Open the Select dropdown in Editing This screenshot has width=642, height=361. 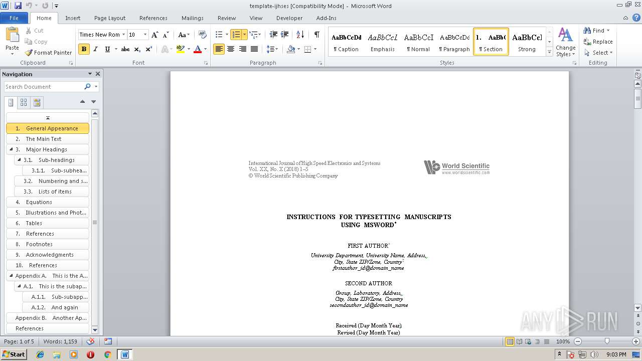click(598, 53)
